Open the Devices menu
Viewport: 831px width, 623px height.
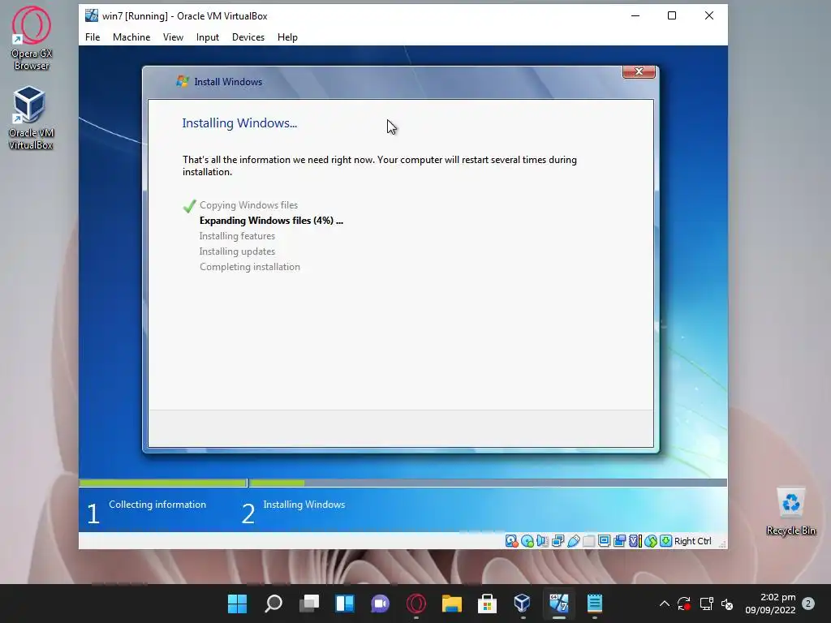(x=248, y=37)
